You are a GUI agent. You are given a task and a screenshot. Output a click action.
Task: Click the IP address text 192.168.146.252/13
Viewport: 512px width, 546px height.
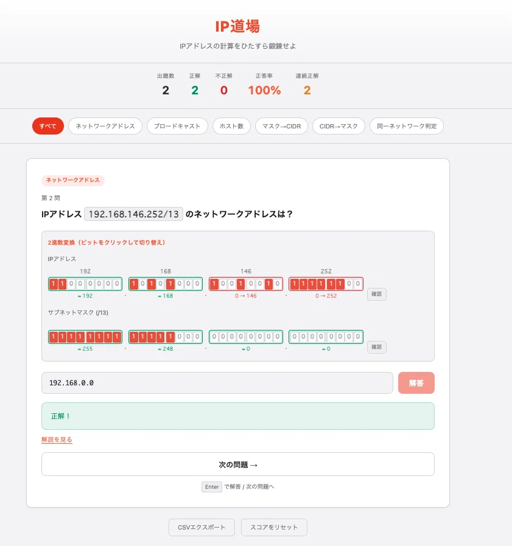[134, 214]
